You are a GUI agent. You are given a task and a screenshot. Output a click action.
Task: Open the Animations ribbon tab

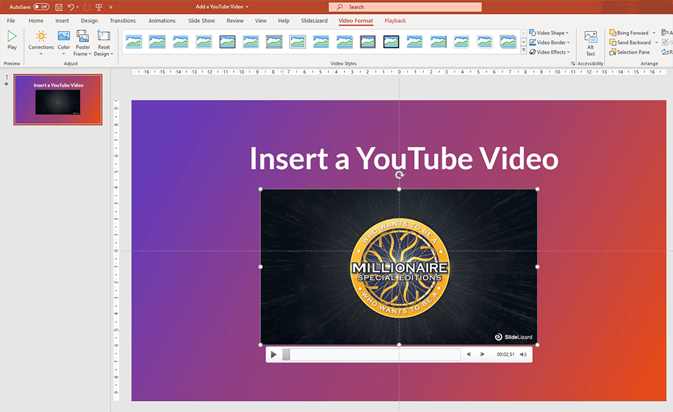[162, 20]
